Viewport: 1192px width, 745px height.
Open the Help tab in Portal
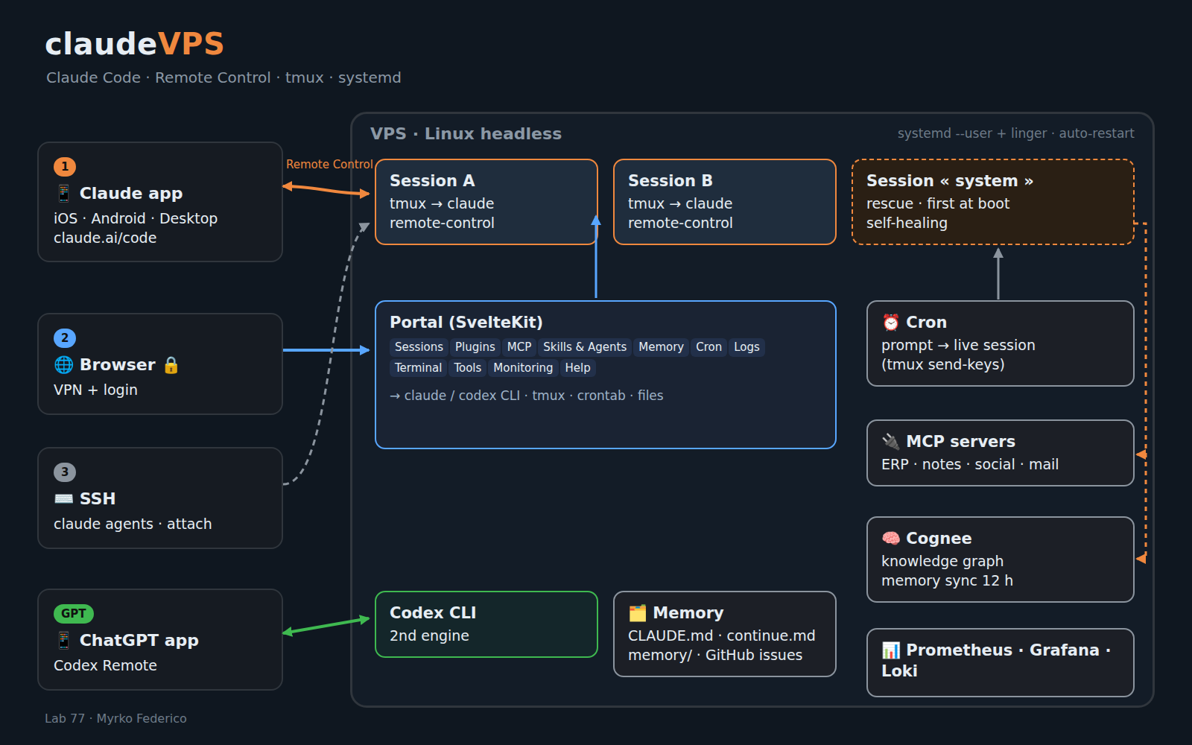(x=577, y=368)
